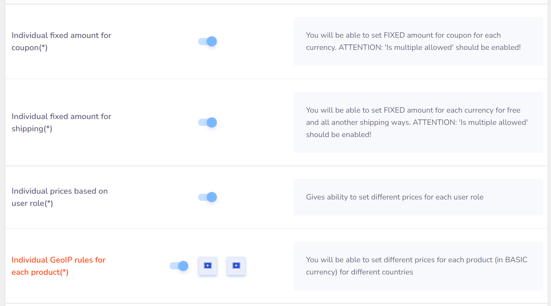Viewport: 551px width, 306px height.
Task: Switch off Individual GeoIP rules for each product
Action: (x=179, y=266)
